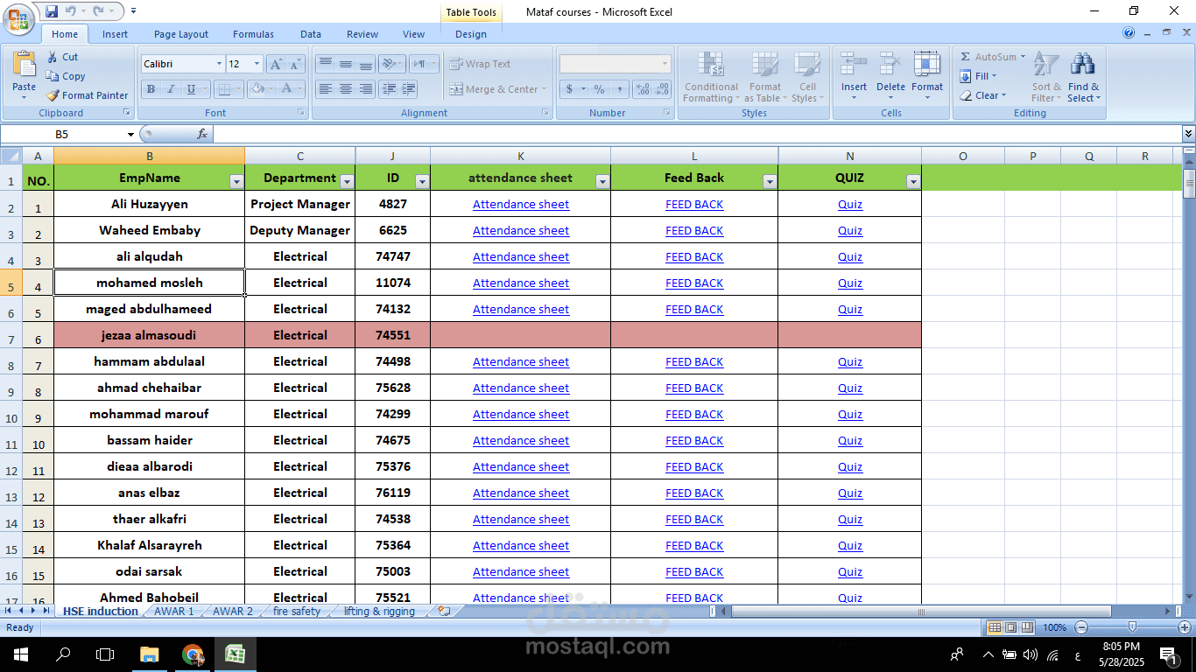Open Find & Select menu button
1196x672 pixels.
click(x=1083, y=77)
